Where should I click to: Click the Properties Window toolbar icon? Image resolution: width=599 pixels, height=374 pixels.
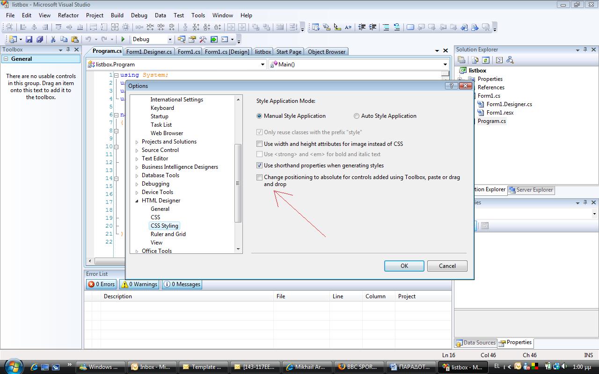192,40
